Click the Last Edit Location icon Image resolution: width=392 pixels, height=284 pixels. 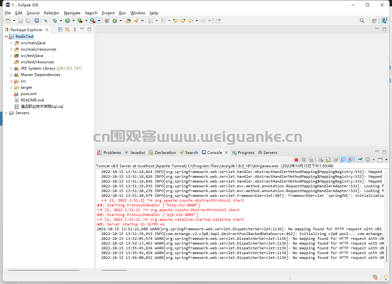[x=176, y=21]
